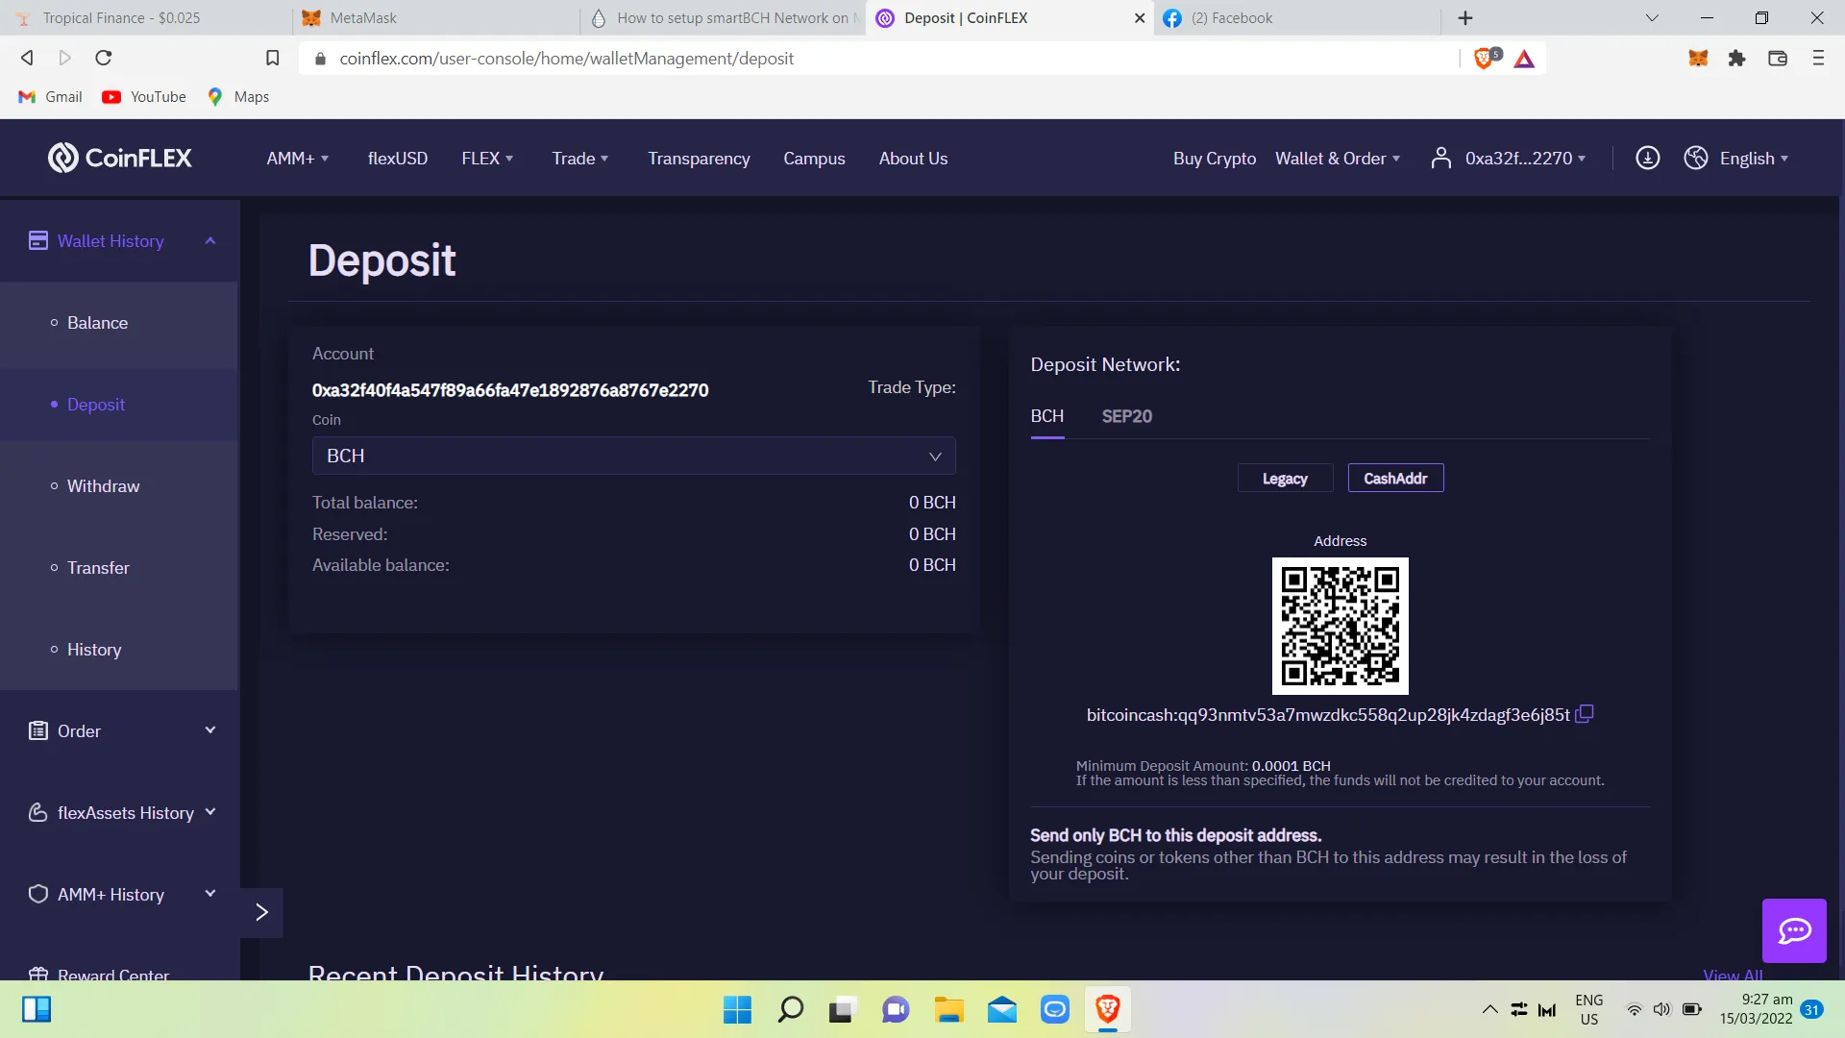Open the taskbar clock and calendar
The image size is (1845, 1038).
(1756, 1009)
